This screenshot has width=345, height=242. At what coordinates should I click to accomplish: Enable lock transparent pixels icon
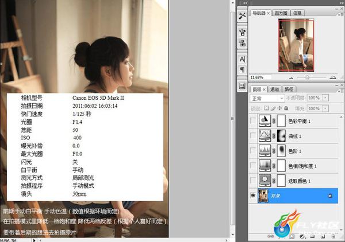click(x=266, y=108)
